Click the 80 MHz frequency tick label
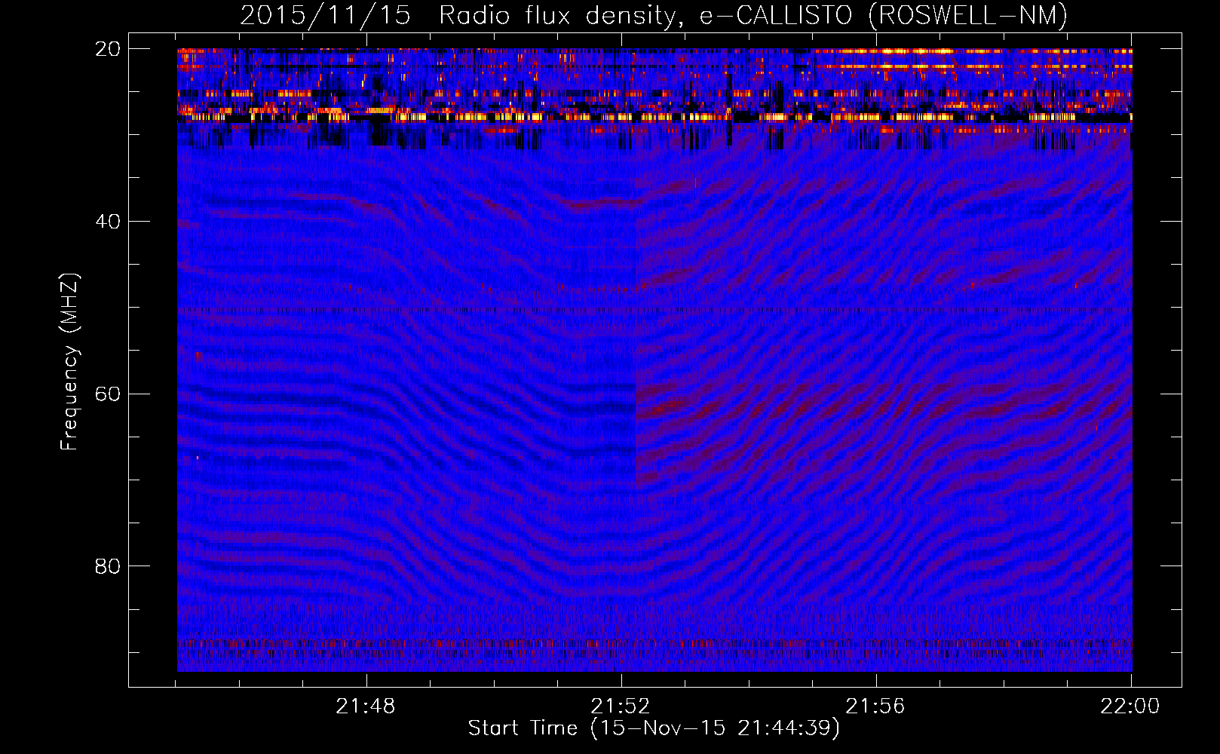The image size is (1220, 754). click(108, 566)
